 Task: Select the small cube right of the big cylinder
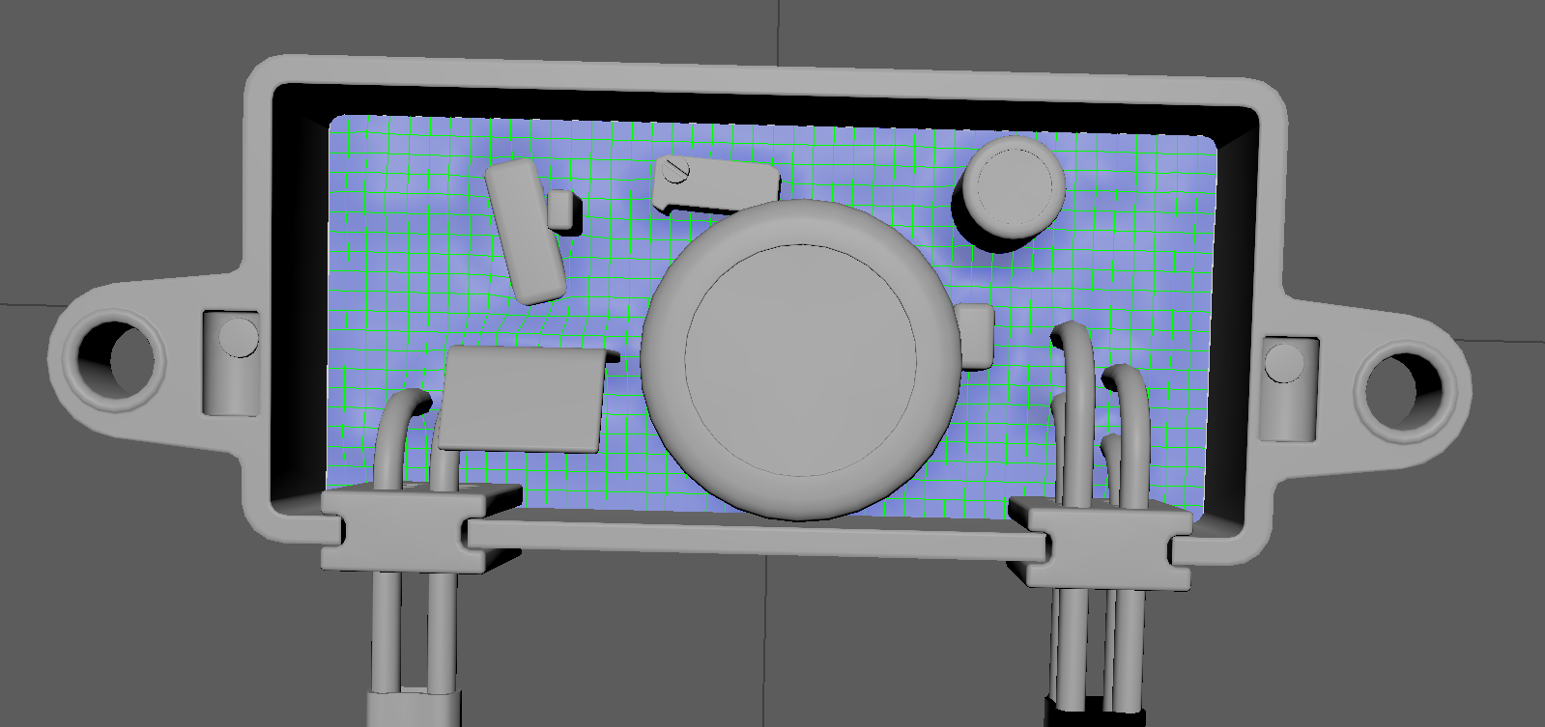(976, 336)
